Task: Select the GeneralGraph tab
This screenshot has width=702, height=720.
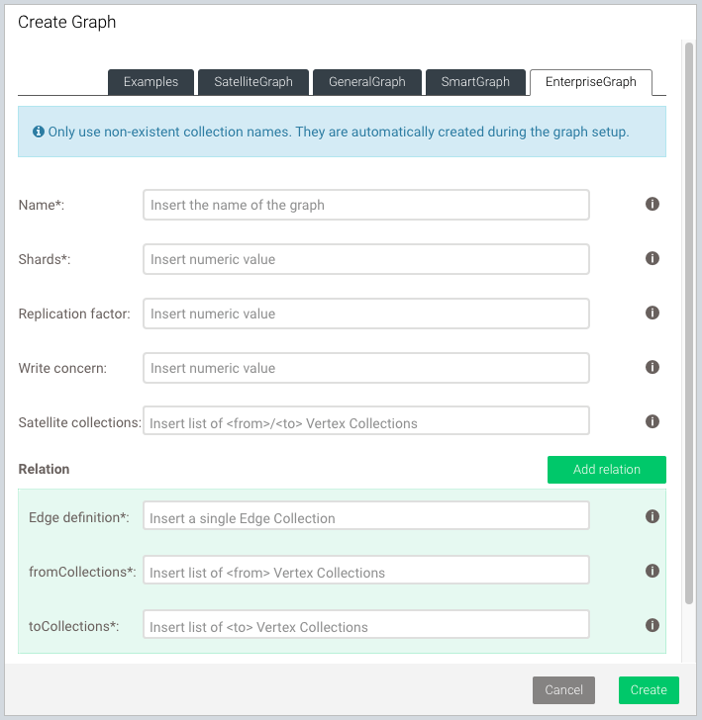Action: pyautogui.click(x=367, y=82)
